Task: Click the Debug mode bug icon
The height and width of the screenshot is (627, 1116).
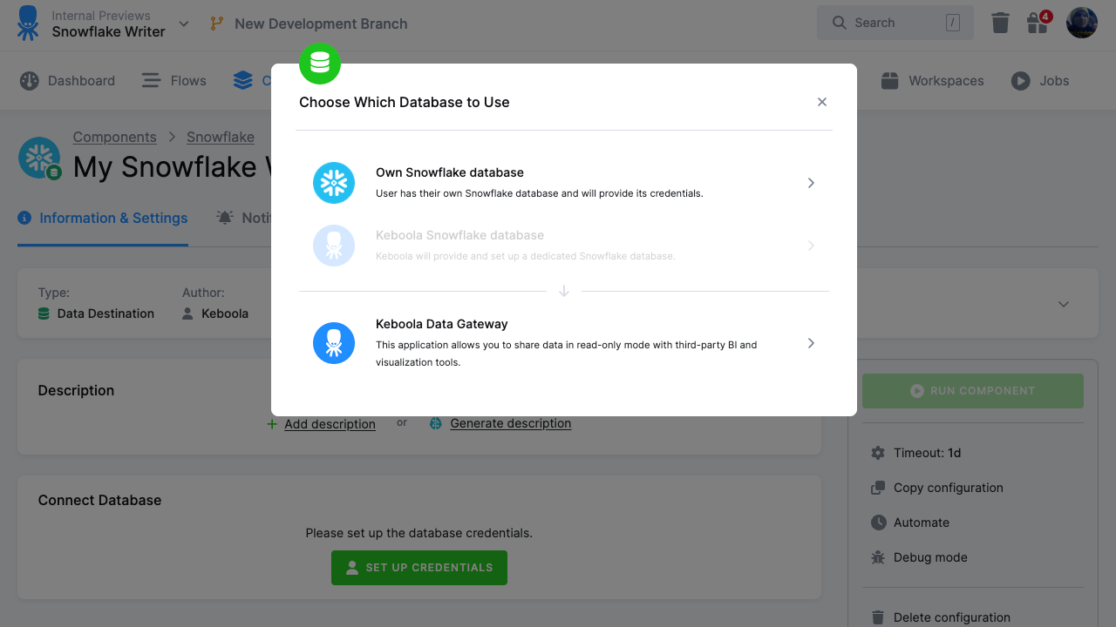Action: point(878,557)
